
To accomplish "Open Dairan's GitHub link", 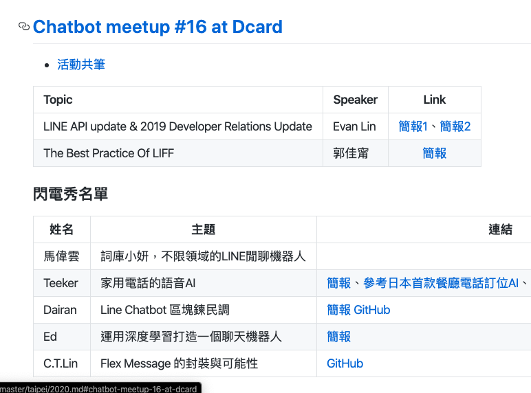I will [372, 310].
